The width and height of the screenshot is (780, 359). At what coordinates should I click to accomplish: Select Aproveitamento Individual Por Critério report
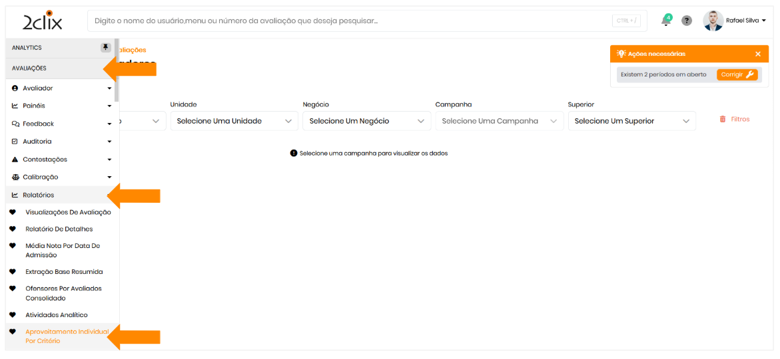(65, 336)
